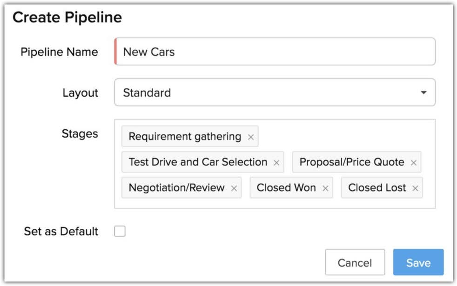457x286 pixels.
Task: Select the Proposal/Price Quote tag text
Action: pos(352,162)
